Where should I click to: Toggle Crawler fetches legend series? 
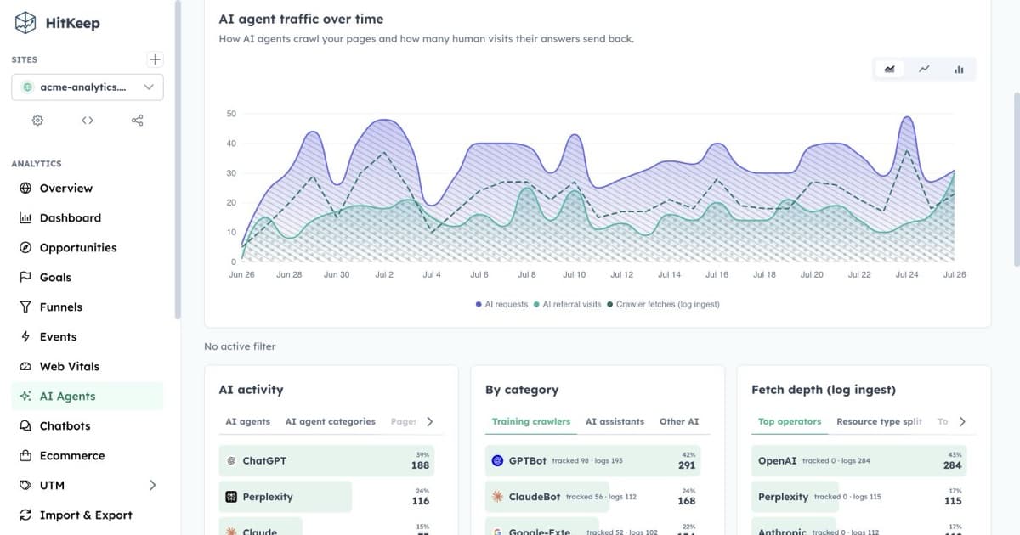[663, 304]
